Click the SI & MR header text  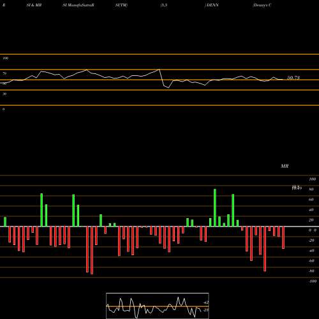[x=34, y=5]
